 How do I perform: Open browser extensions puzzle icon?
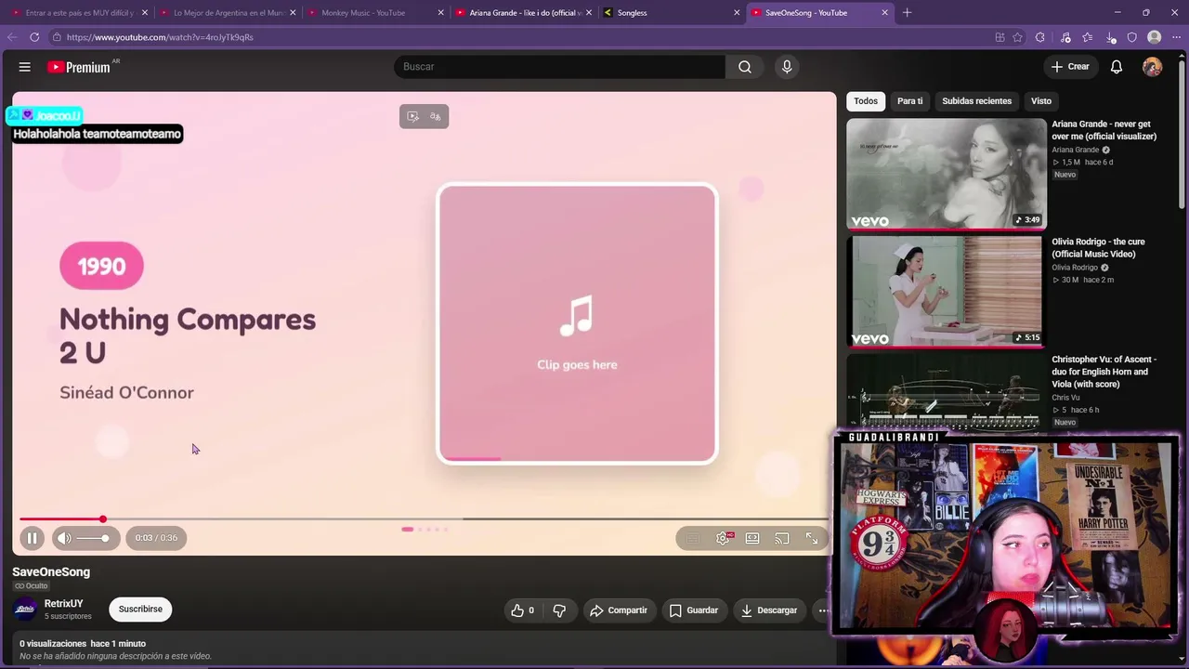[1040, 37]
